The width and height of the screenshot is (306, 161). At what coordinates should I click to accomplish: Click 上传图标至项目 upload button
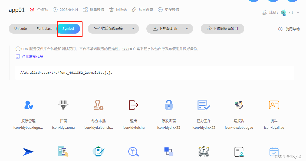[x=222, y=29]
